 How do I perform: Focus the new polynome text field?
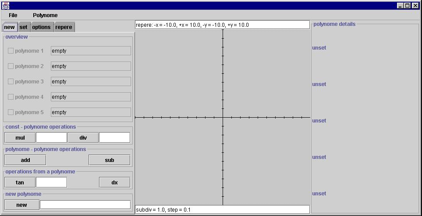(85, 205)
